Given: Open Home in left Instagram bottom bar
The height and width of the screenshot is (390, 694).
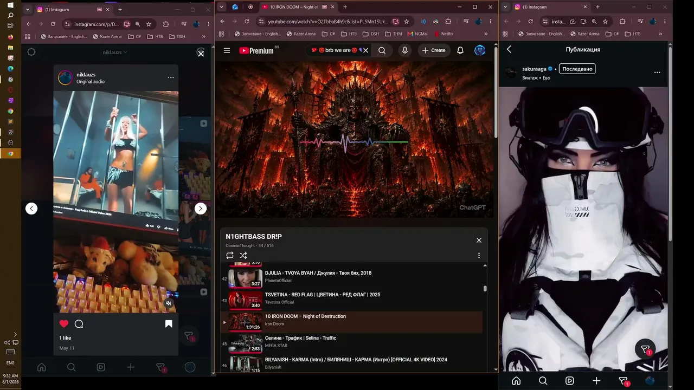Looking at the screenshot, I should (41, 367).
